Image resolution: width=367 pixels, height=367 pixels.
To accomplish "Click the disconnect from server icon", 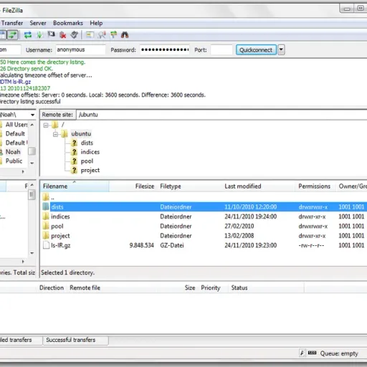I will pos(62,35).
